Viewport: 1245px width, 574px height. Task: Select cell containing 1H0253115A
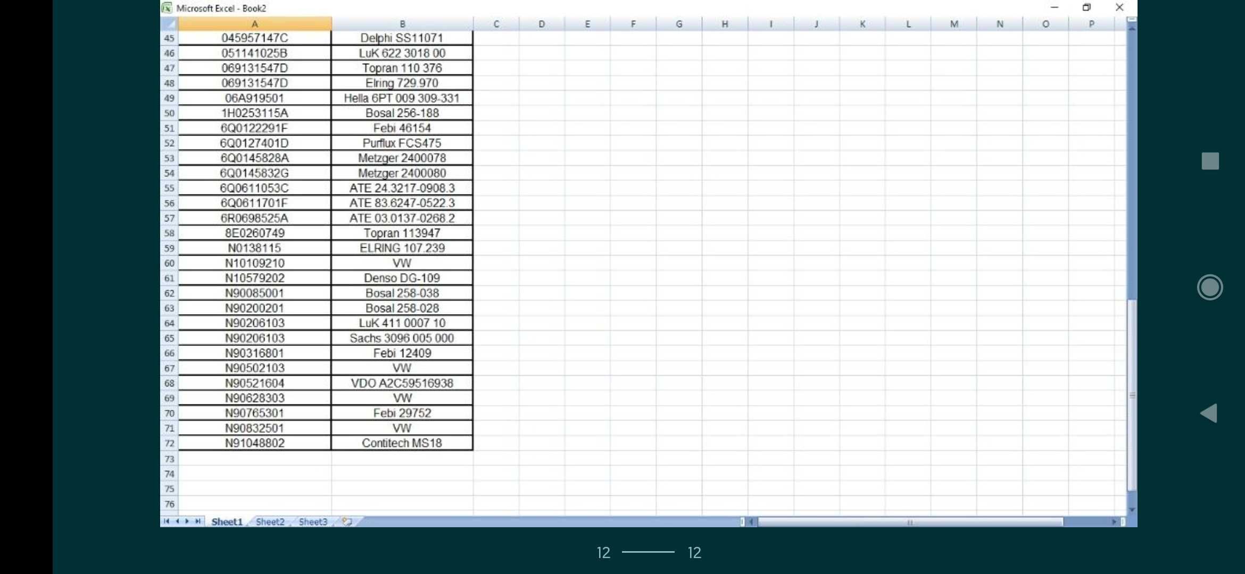pos(255,113)
